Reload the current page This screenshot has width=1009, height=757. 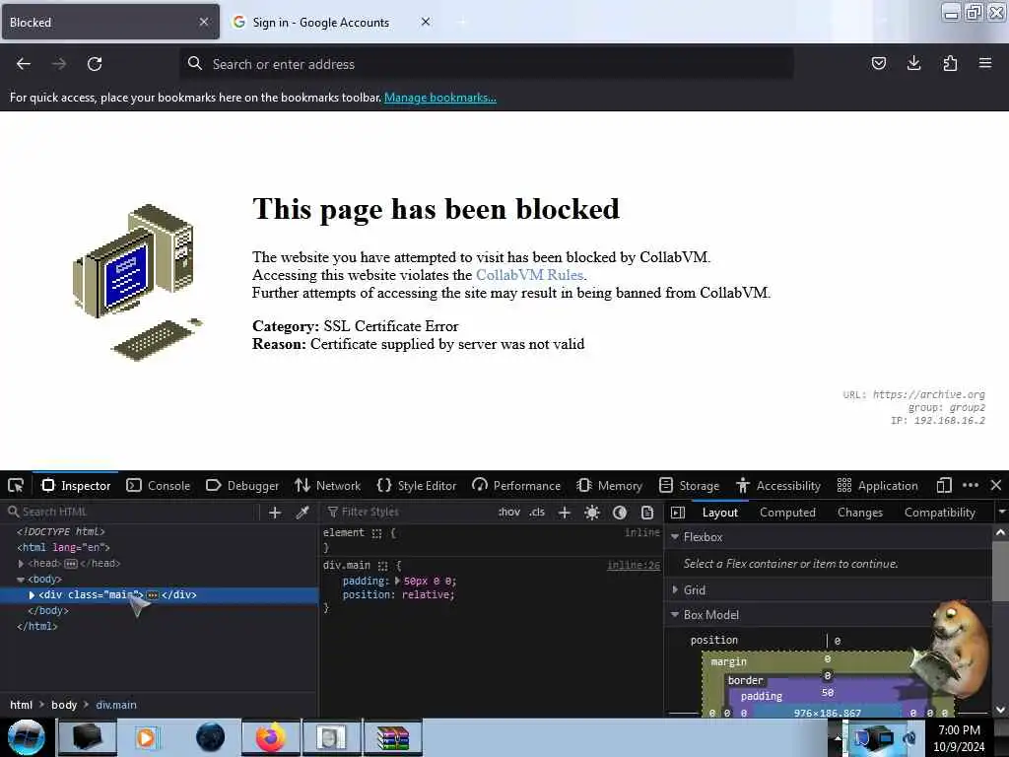(95, 64)
